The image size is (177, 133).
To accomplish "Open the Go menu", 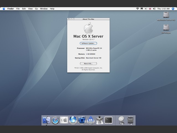I will 36,9.
